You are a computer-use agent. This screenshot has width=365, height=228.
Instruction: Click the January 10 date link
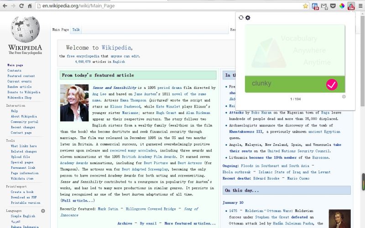pyautogui.click(x=233, y=202)
